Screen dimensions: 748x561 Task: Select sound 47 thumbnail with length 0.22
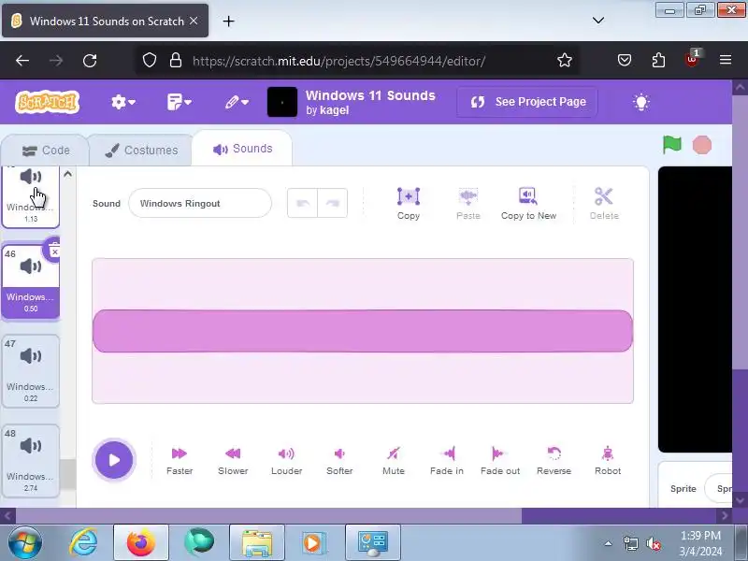(31, 371)
